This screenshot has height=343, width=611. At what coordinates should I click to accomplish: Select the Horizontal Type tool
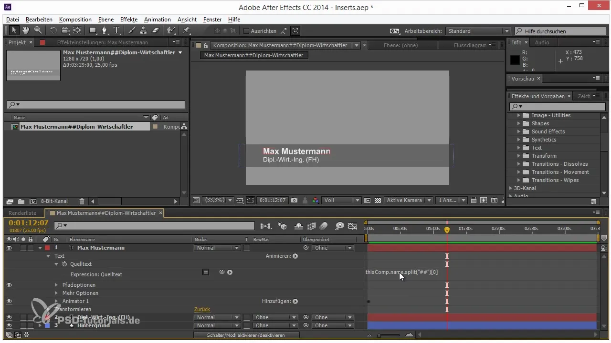point(117,30)
